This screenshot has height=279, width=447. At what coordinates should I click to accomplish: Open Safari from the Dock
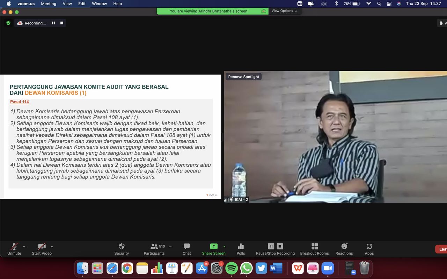click(112, 268)
